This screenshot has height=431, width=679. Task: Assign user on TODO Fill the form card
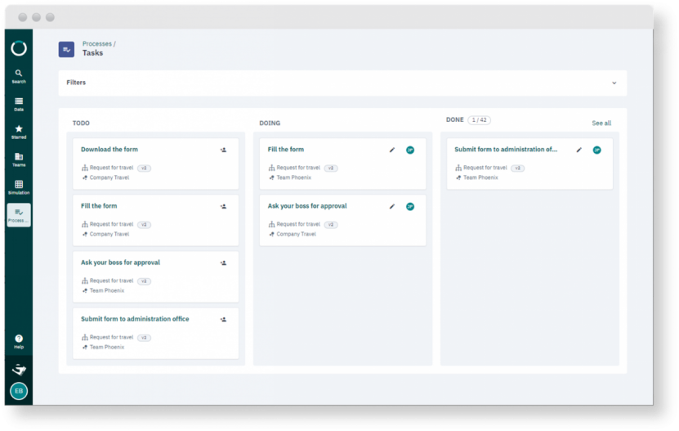coord(223,206)
